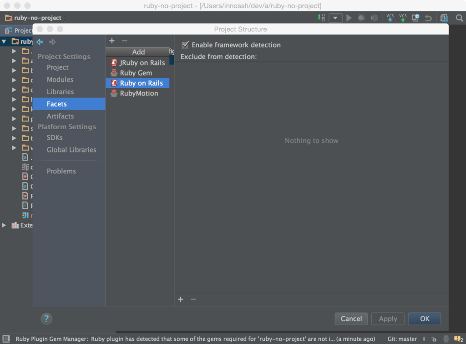The width and height of the screenshot is (466, 344).
Task: Click the lock icon in status bar
Action: point(434,339)
